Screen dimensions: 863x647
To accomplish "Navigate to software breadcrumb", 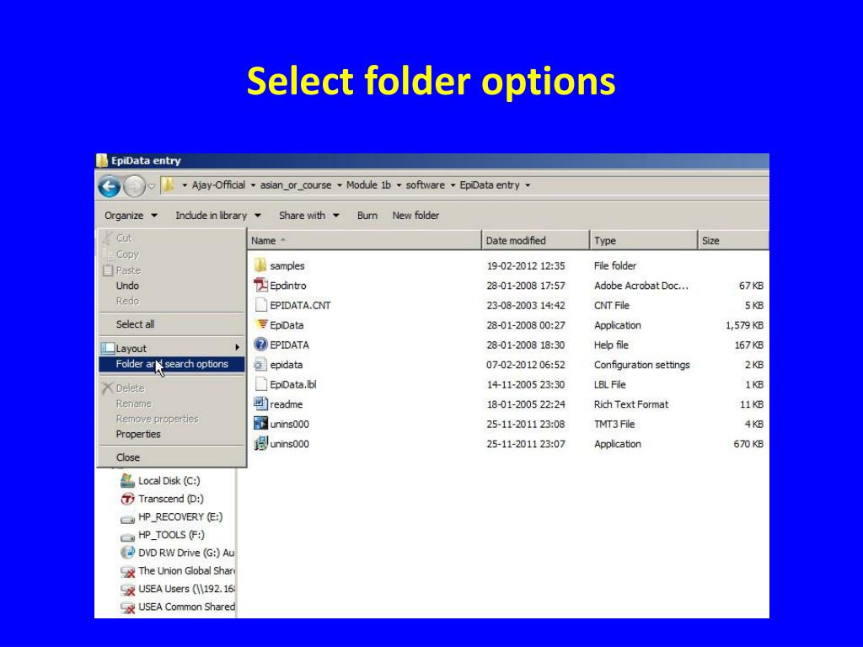I will (425, 185).
